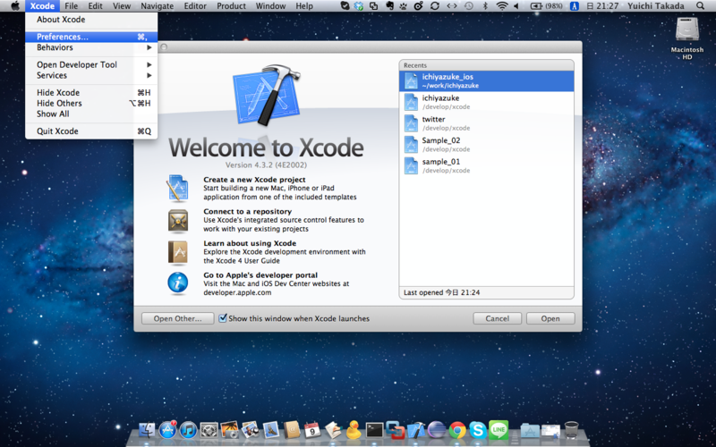Open Macintosh HD desktop drive
Screen dimensions: 716x447
point(687,38)
